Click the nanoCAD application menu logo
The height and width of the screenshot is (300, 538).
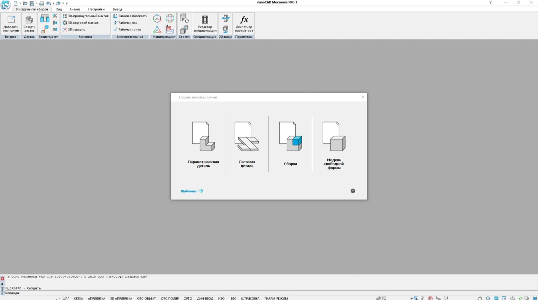coord(6,5)
